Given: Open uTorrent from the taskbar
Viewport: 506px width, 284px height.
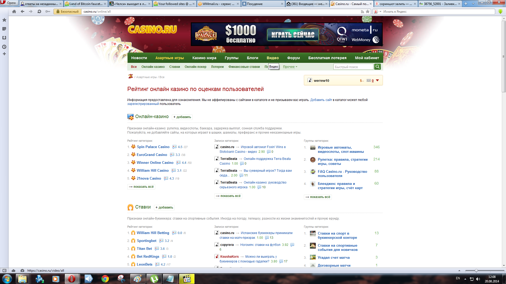Looking at the screenshot, I should [x=154, y=279].
